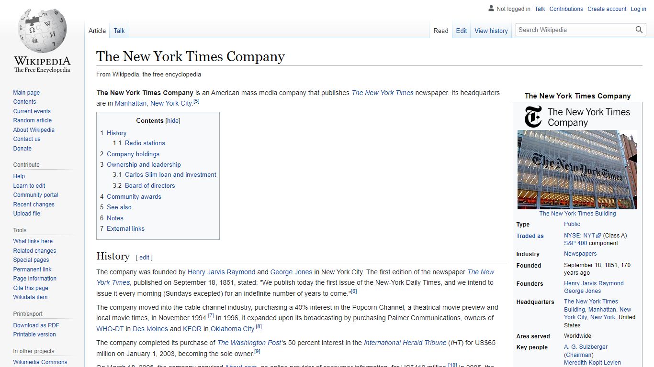Jump to Radio stations section
This screenshot has height=367, width=654.
click(x=145, y=143)
